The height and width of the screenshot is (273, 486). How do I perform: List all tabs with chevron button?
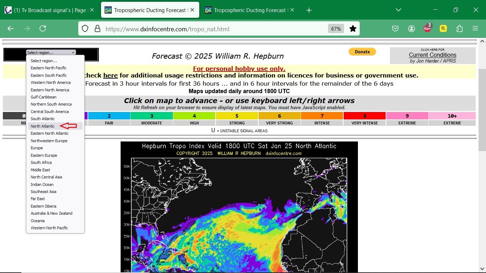click(398, 10)
